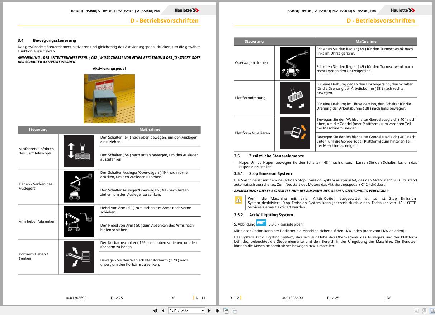Click the yellow warning triangle icon
Image resolution: width=435 pixels, height=315 pixels.
coord(238,200)
